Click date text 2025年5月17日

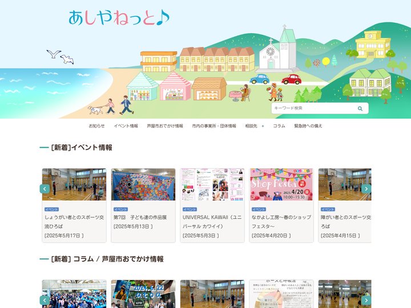(64, 236)
